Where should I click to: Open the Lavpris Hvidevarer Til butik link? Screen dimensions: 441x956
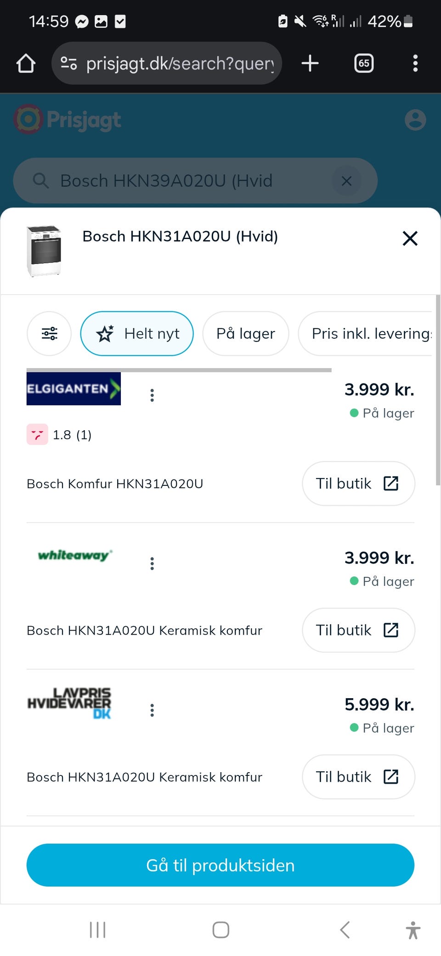pyautogui.click(x=358, y=777)
